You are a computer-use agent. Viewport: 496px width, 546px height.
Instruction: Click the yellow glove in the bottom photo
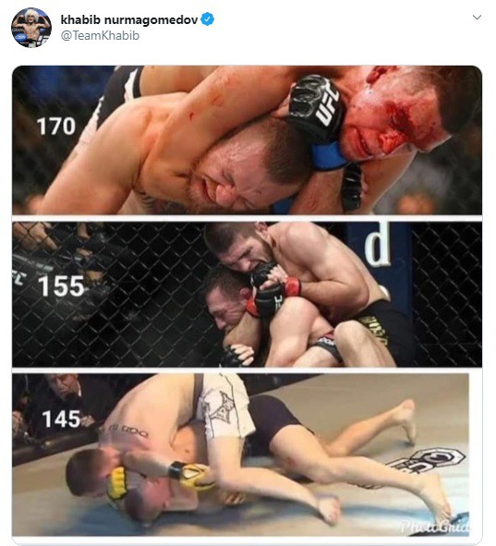tap(117, 483)
